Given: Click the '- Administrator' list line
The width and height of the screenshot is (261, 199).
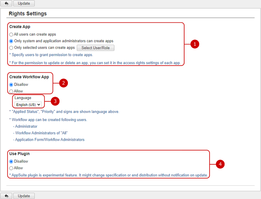Looking at the screenshot, I should click(25, 126).
